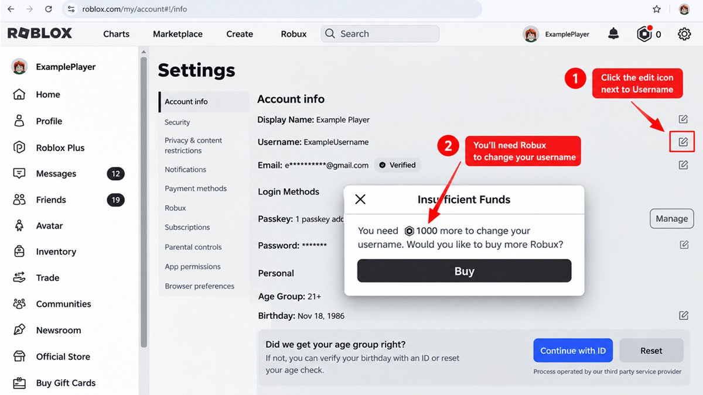
Task: Click Continue with ID button
Action: (x=573, y=351)
